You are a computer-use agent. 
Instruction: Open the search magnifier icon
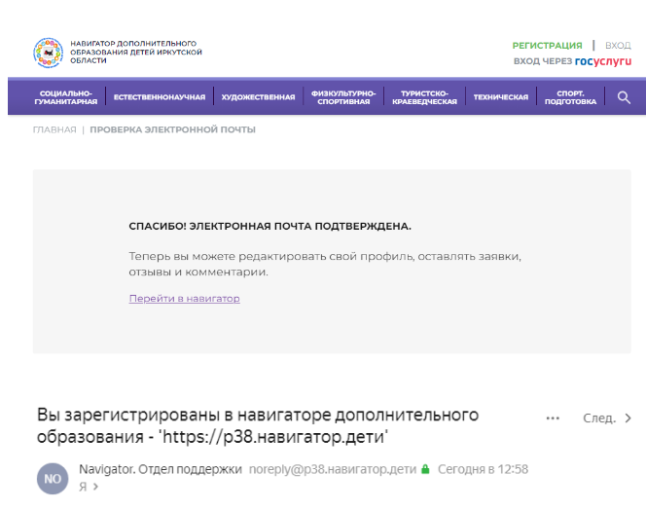pos(624,97)
